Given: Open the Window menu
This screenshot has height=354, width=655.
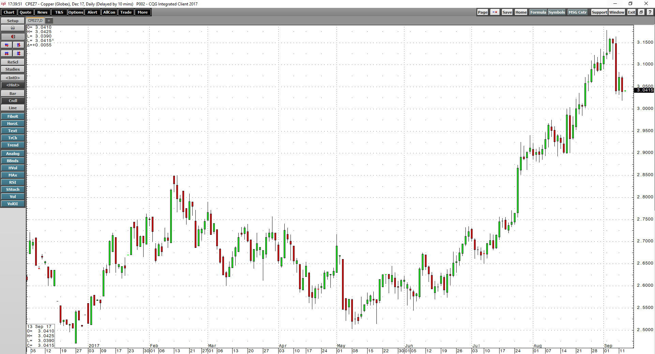Looking at the screenshot, I should pyautogui.click(x=617, y=12).
